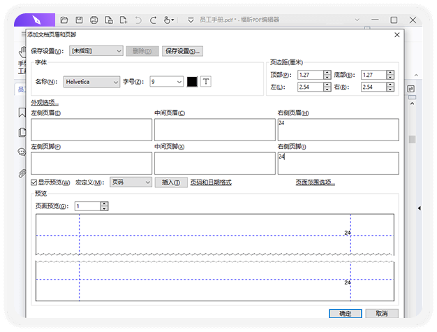Screen dimensions: 437x332
Task: Open the attachments paperclip panel icon
Action: (x=22, y=173)
